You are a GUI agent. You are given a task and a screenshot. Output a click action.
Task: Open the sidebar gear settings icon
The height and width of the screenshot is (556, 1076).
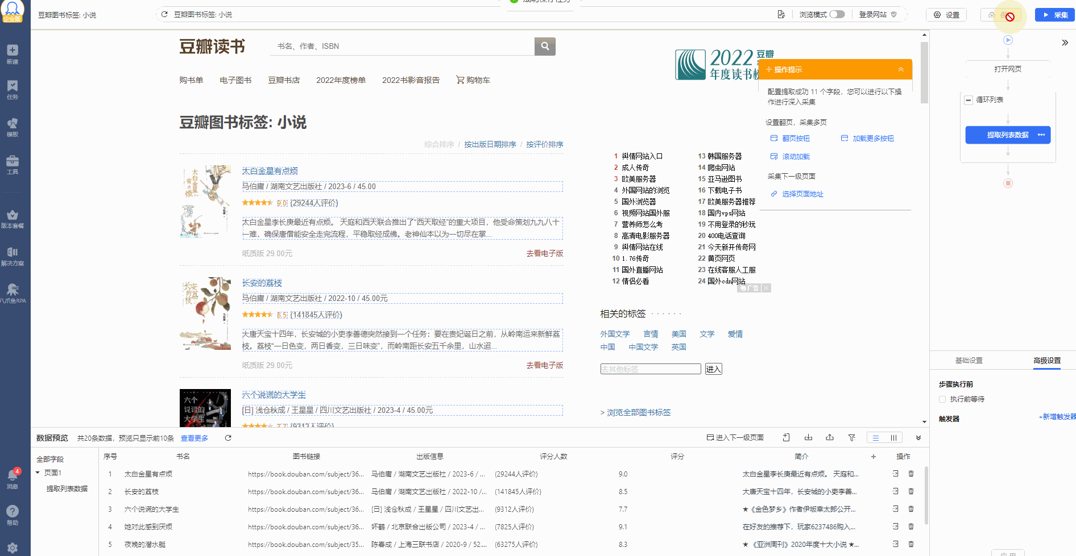(x=13, y=547)
